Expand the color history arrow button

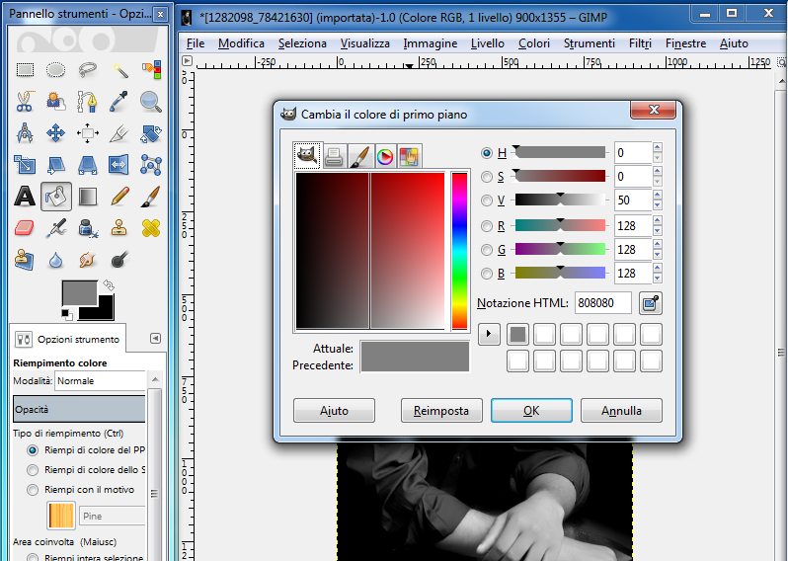489,334
